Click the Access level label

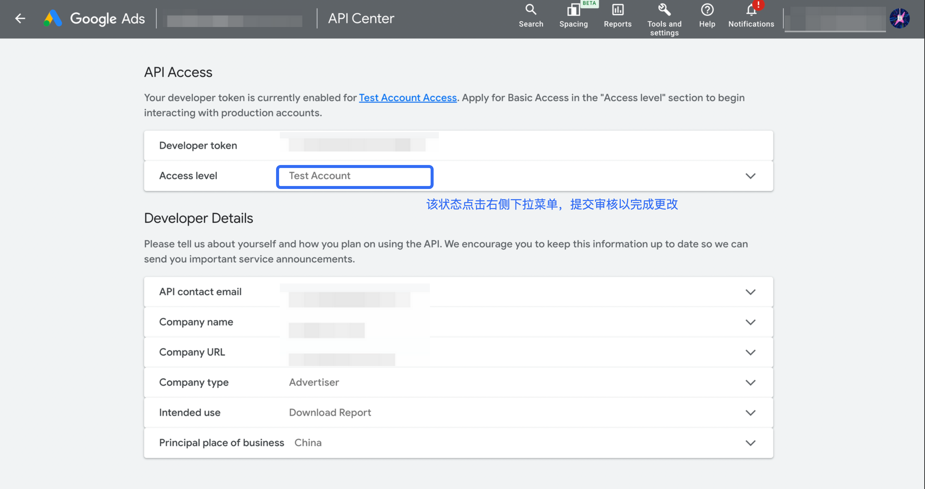pos(188,176)
